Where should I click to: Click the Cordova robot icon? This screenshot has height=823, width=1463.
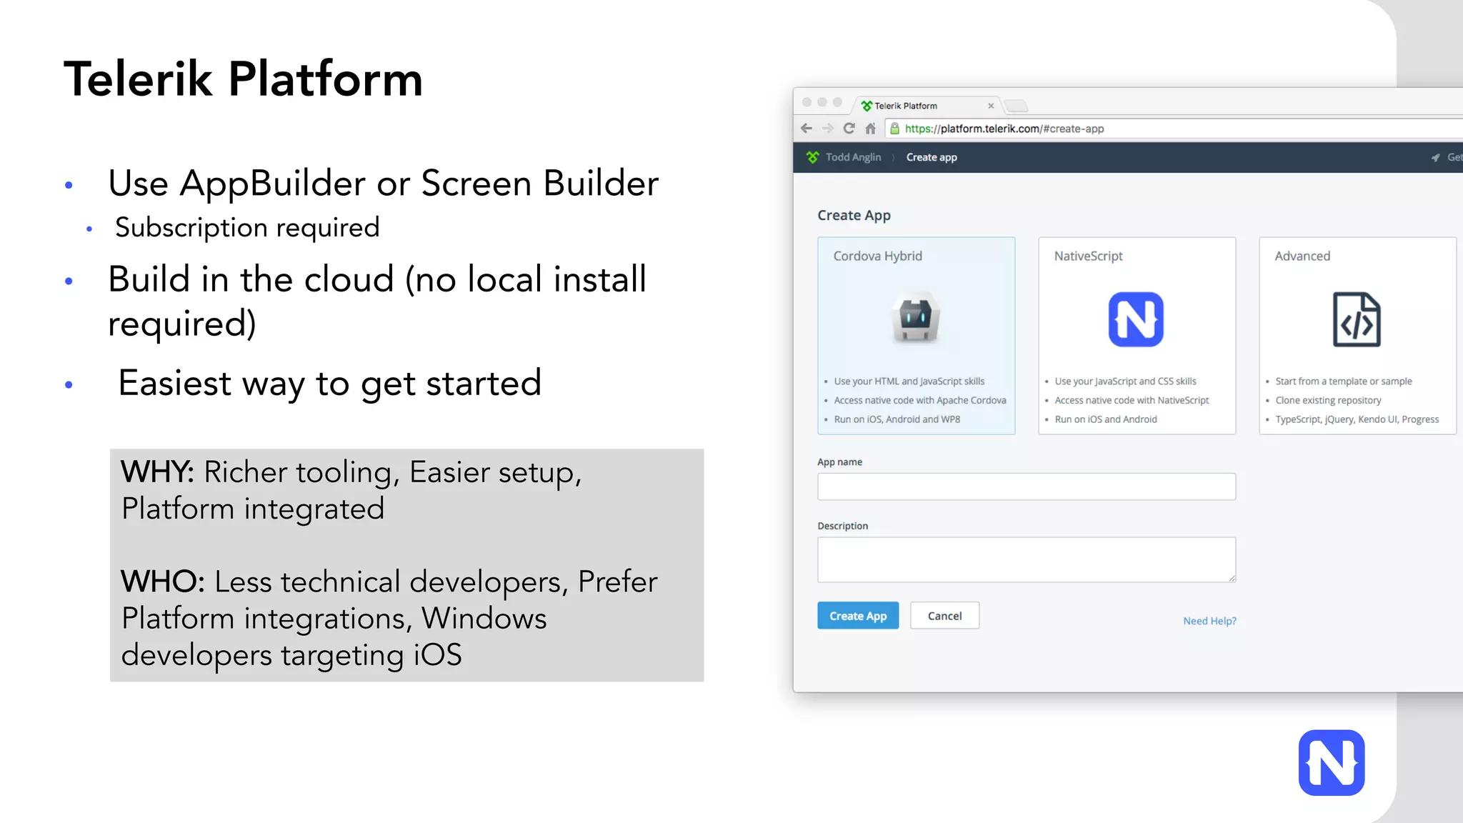tap(916, 318)
